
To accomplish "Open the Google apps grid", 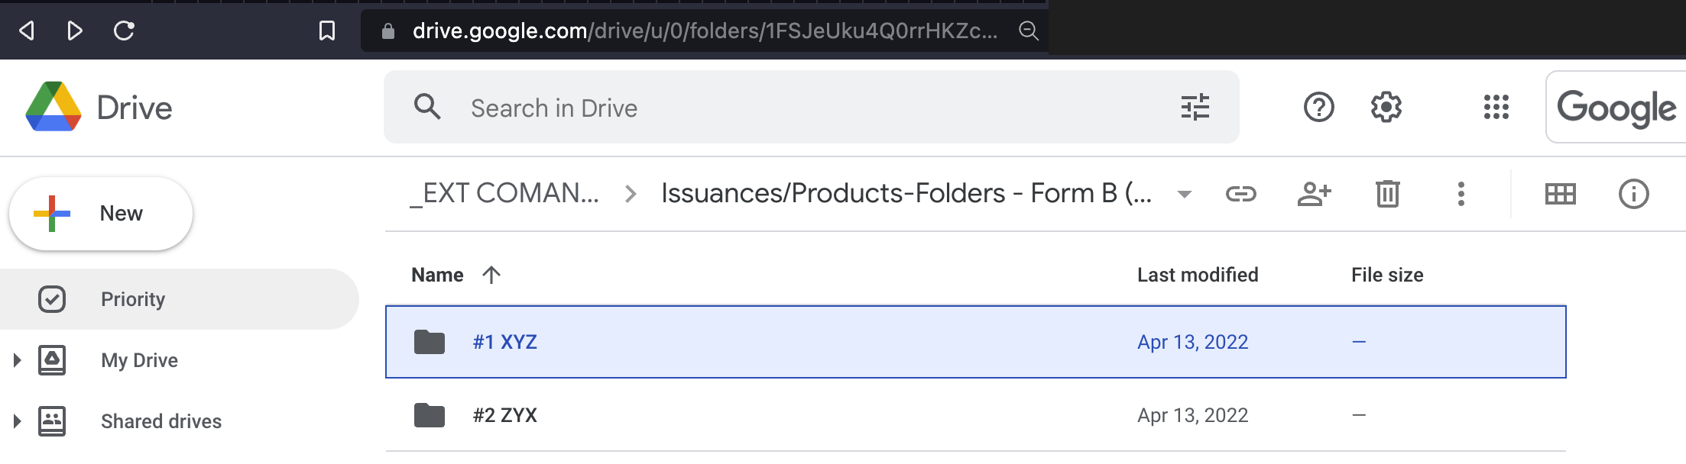I will [x=1496, y=108].
